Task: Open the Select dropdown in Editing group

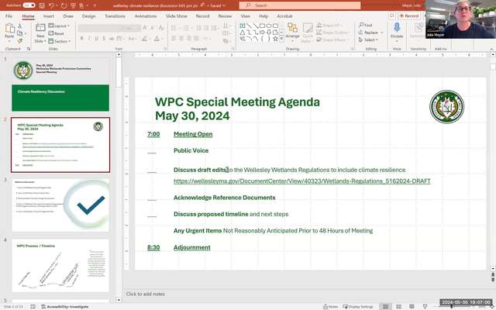Action: tap(369, 40)
